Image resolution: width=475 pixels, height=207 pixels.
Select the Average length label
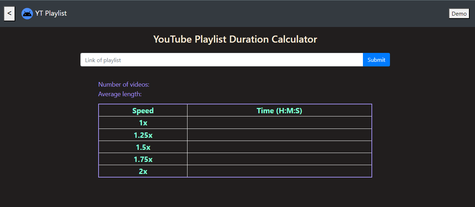point(120,94)
